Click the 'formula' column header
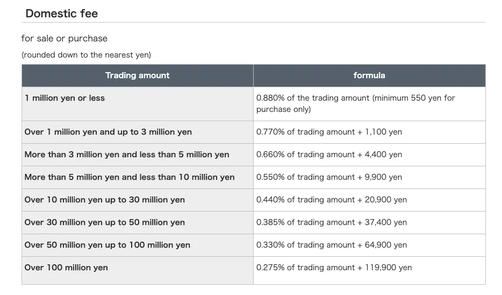Viewport: 502px width, 295px height. [369, 75]
